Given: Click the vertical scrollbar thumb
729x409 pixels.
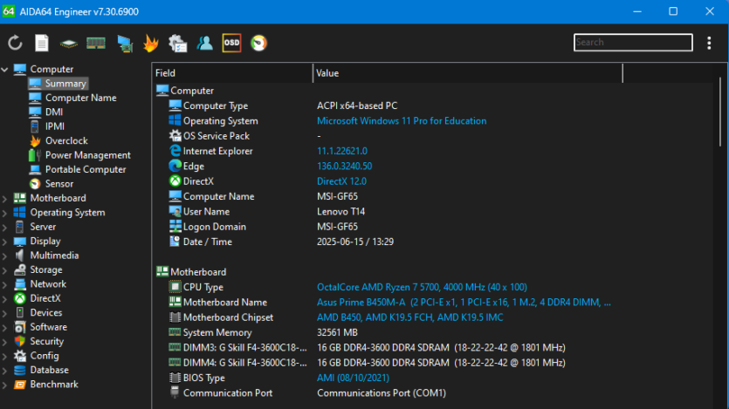Looking at the screenshot, I should point(720,112).
